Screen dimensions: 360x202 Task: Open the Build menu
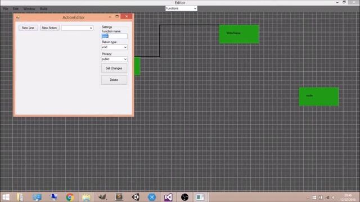tap(44, 9)
